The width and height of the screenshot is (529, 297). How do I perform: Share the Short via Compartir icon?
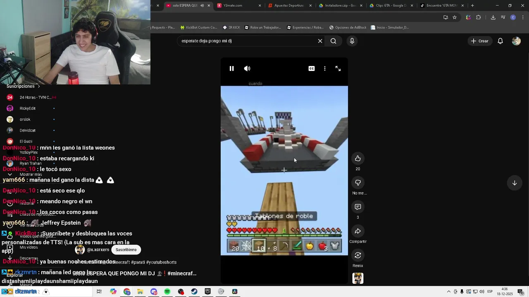pos(358,231)
